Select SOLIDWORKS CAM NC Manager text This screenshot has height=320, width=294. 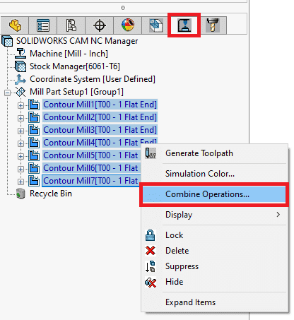coord(77,41)
